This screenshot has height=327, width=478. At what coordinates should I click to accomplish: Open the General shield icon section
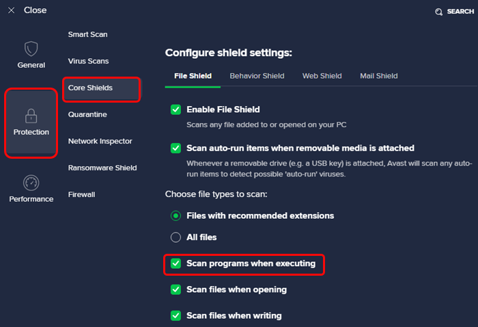click(31, 49)
